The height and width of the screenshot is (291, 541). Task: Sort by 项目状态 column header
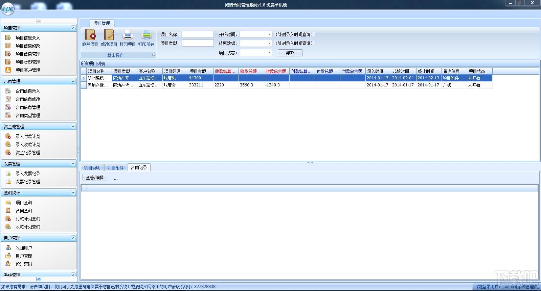480,71
